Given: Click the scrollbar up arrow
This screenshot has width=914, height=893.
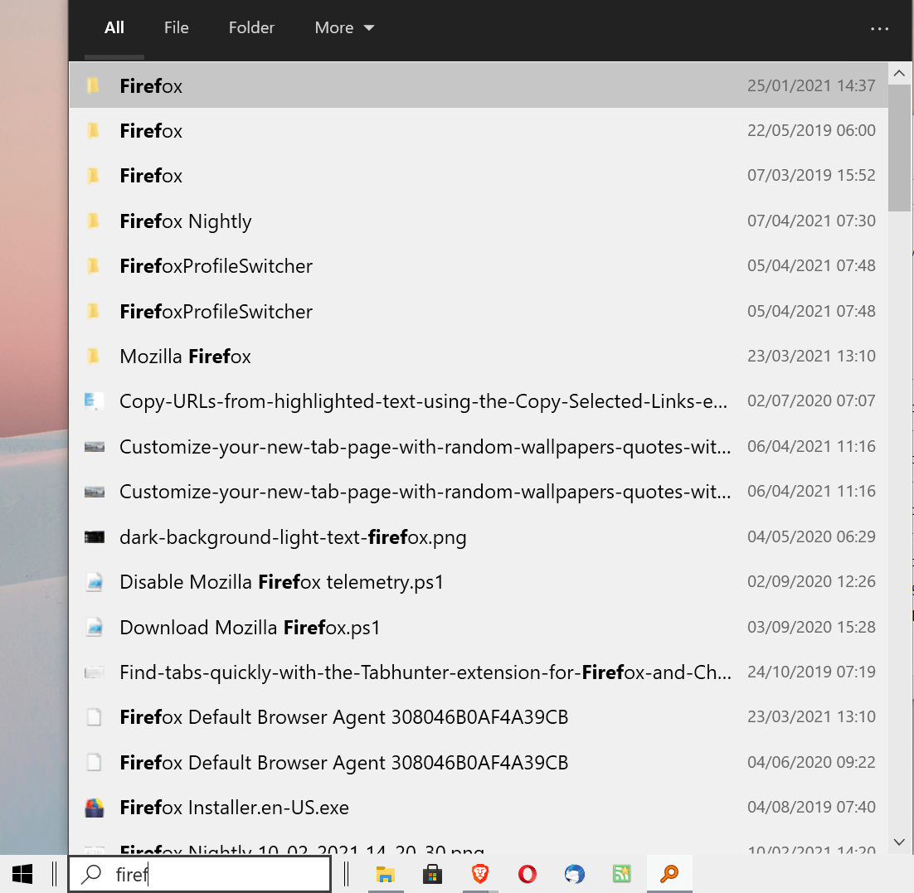Looking at the screenshot, I should click(x=899, y=74).
